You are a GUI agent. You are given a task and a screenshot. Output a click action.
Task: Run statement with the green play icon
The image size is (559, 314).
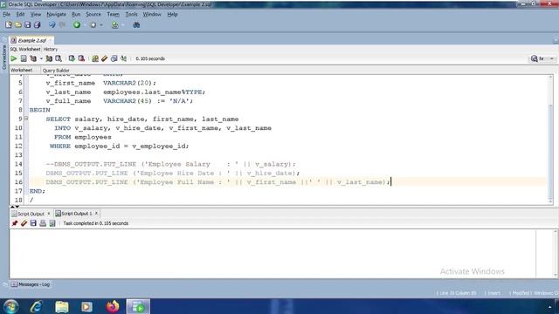coord(14,58)
